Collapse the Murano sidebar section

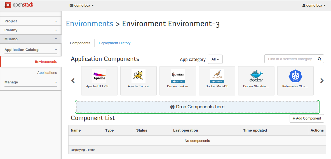coord(31,39)
